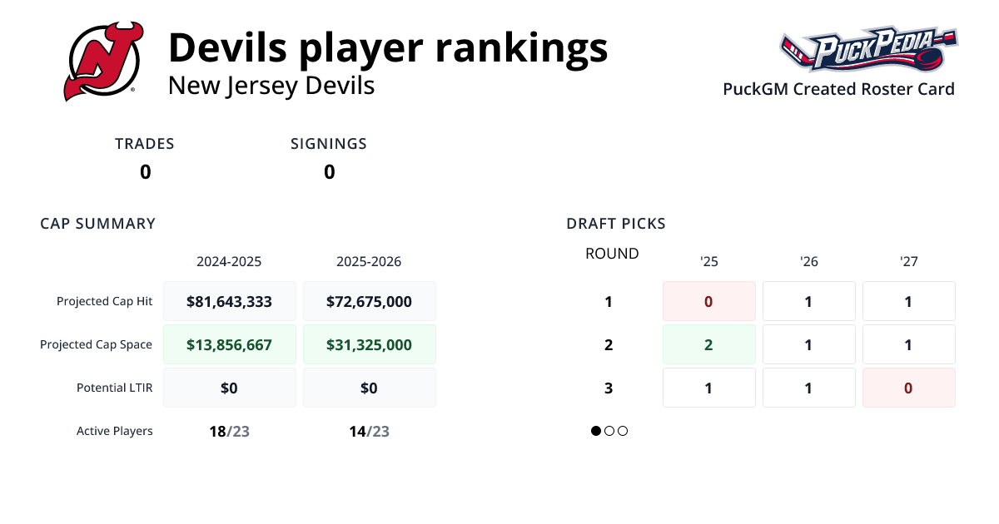Select the round 1 '25 pick cell
The image size is (999, 524).
pyautogui.click(x=708, y=301)
